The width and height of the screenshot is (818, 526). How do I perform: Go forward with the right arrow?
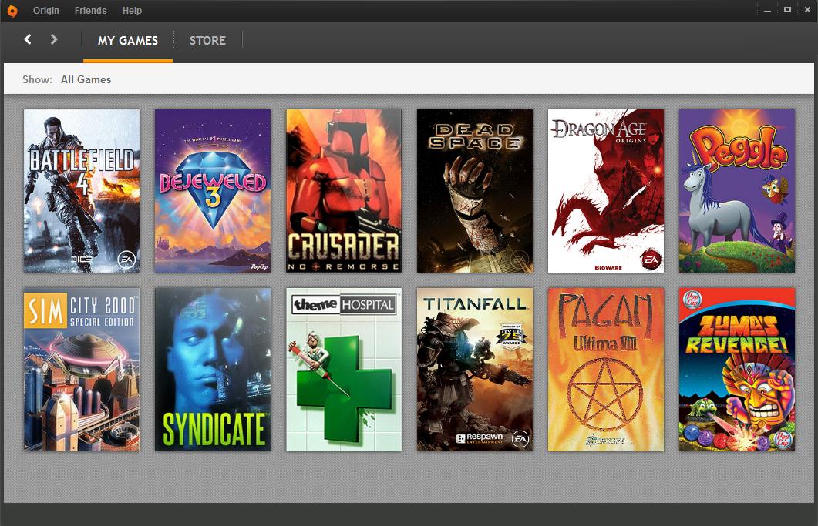[x=54, y=39]
